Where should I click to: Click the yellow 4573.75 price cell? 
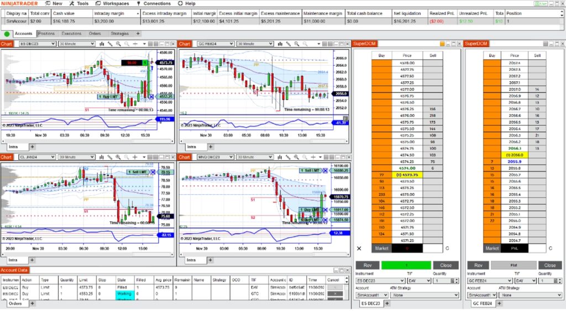coord(407,175)
